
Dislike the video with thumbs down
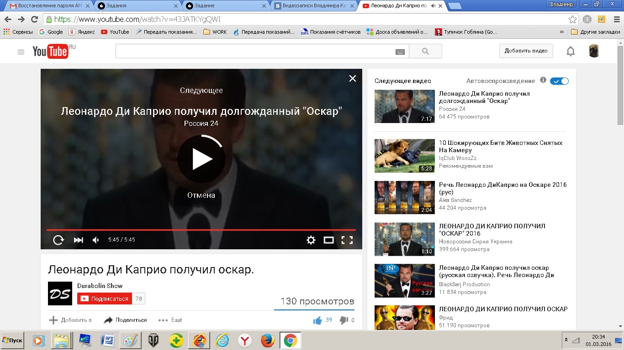click(x=344, y=320)
